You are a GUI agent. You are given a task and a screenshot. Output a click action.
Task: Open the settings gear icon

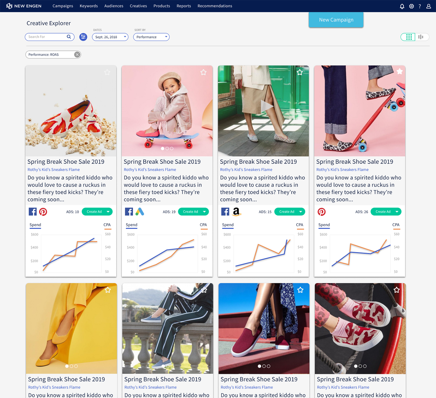[x=411, y=6]
